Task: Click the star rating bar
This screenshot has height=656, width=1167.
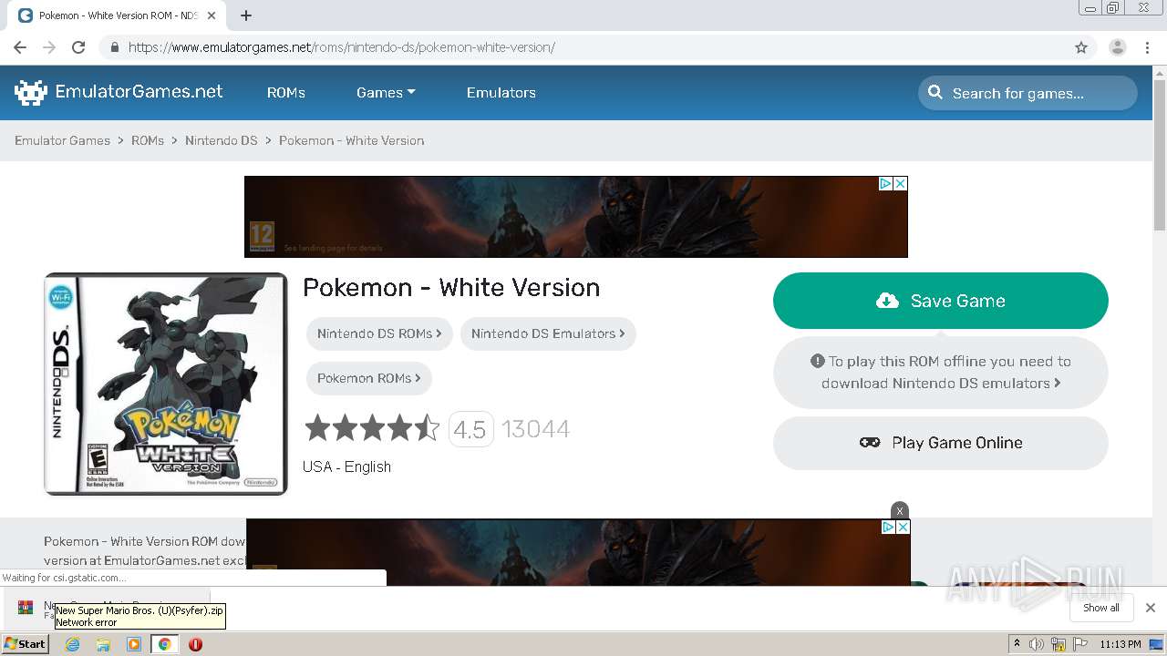Action: (372, 428)
